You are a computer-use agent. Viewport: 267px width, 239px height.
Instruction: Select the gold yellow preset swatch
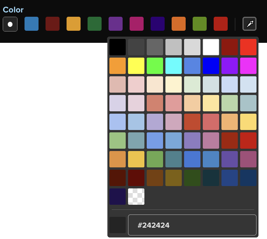pyautogui.click(x=74, y=24)
